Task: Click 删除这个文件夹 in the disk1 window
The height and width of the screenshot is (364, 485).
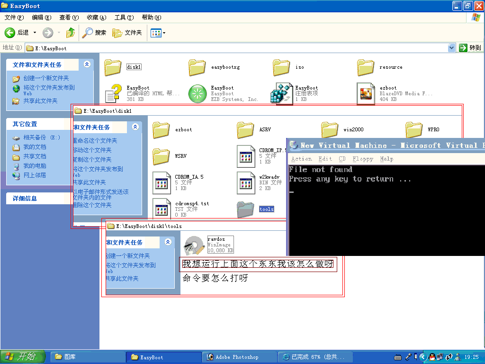Action: coord(92,205)
